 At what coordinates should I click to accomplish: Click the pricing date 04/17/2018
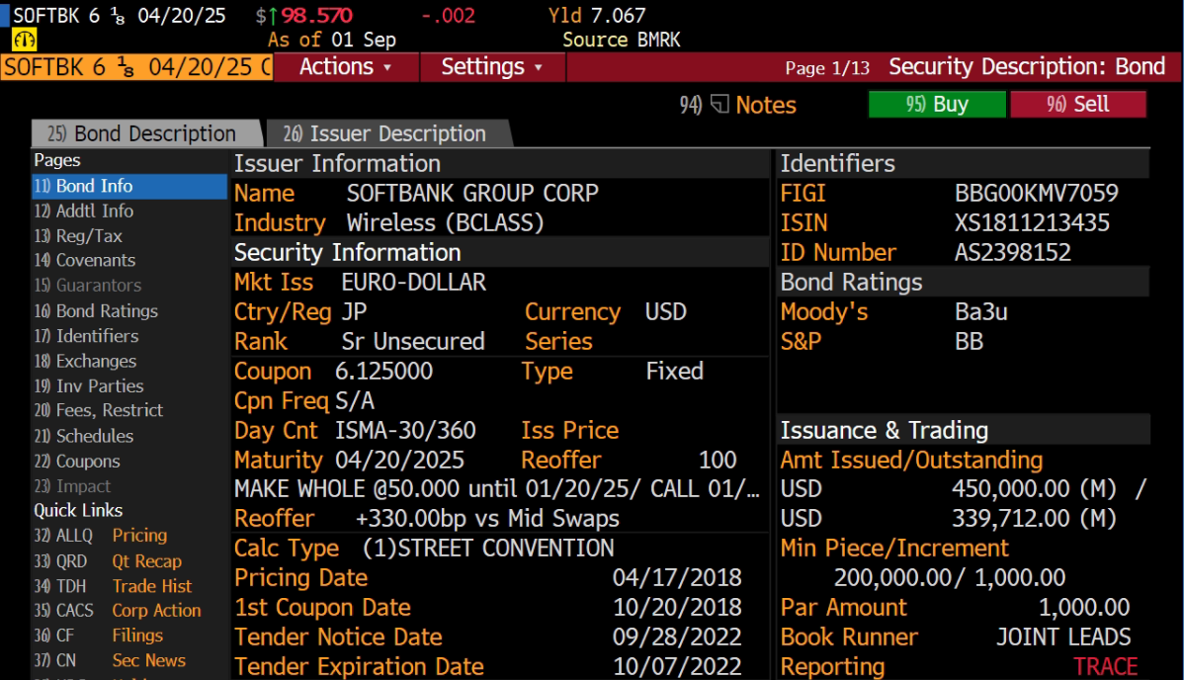(x=677, y=577)
